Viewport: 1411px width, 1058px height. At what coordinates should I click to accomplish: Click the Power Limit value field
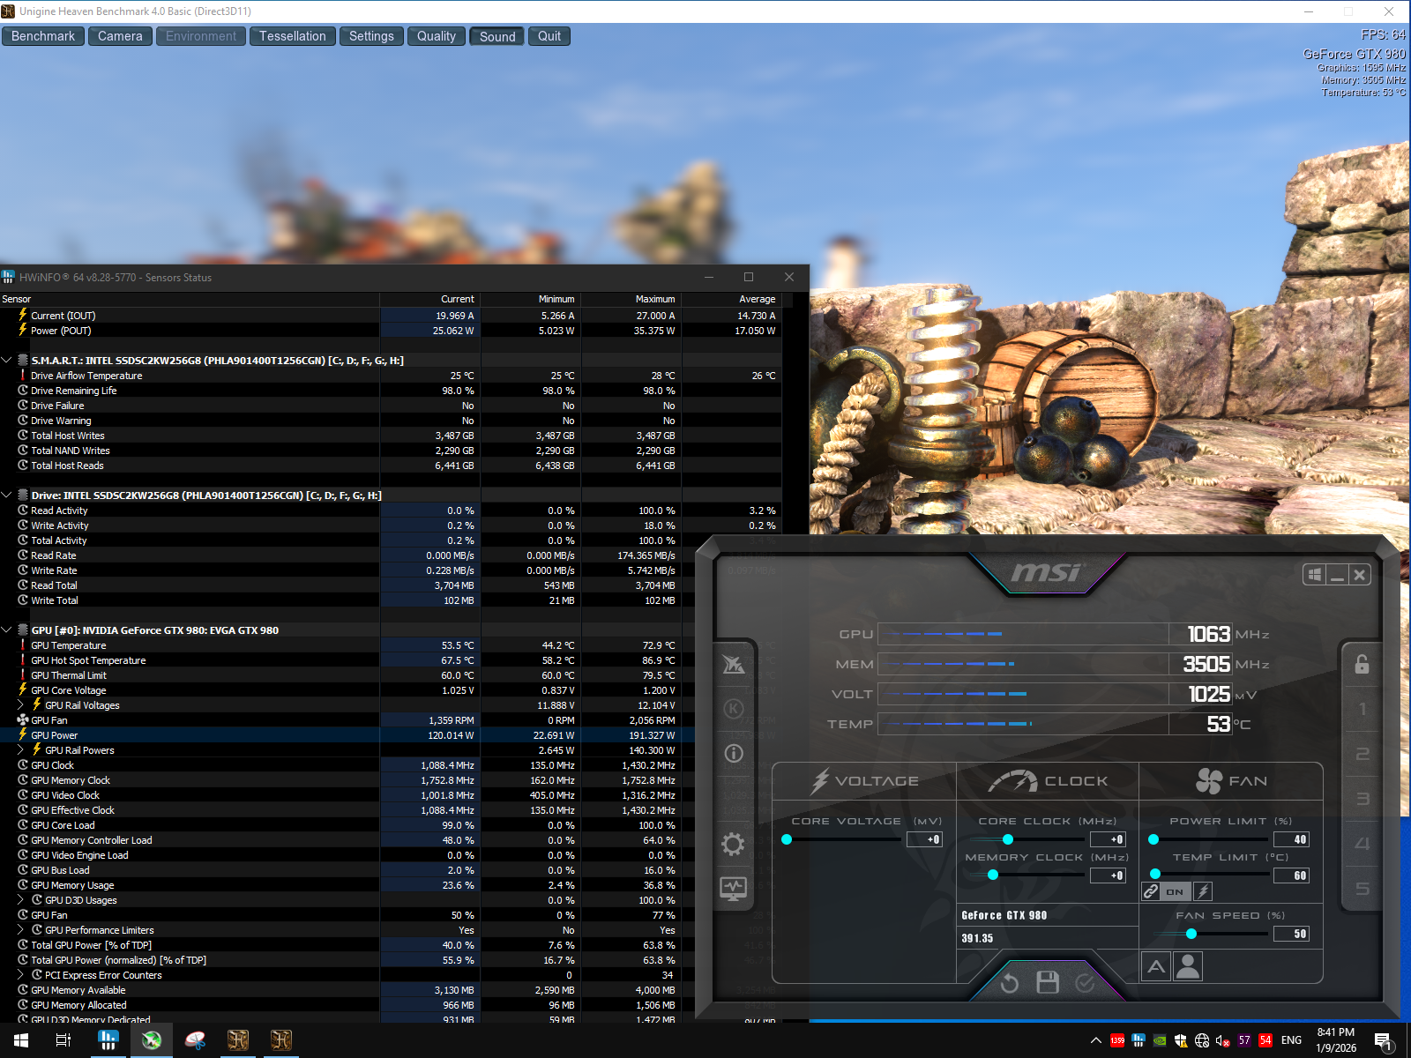click(1292, 839)
